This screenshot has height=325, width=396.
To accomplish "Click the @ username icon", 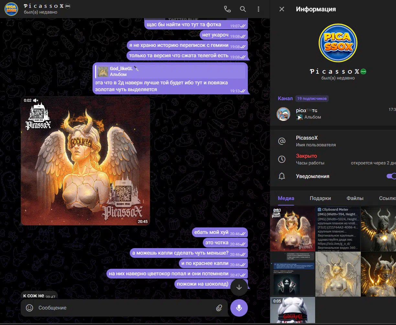I will (282, 141).
